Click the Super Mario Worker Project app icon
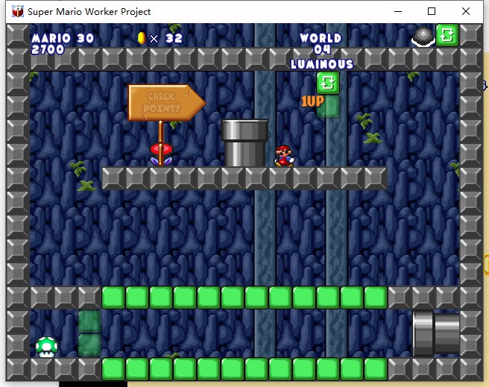The height and width of the screenshot is (387, 489). point(18,11)
